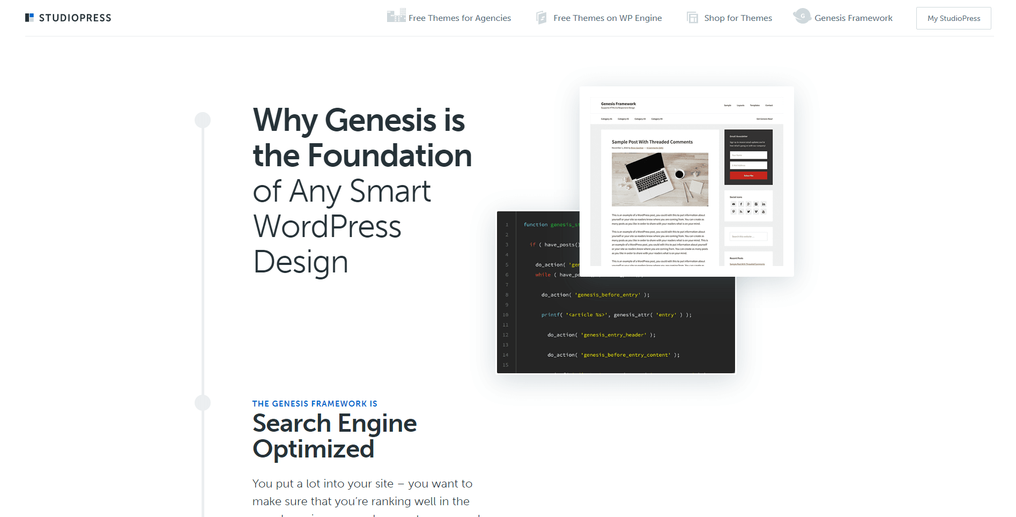Click the buildings icon for agencies themes

pos(396,16)
